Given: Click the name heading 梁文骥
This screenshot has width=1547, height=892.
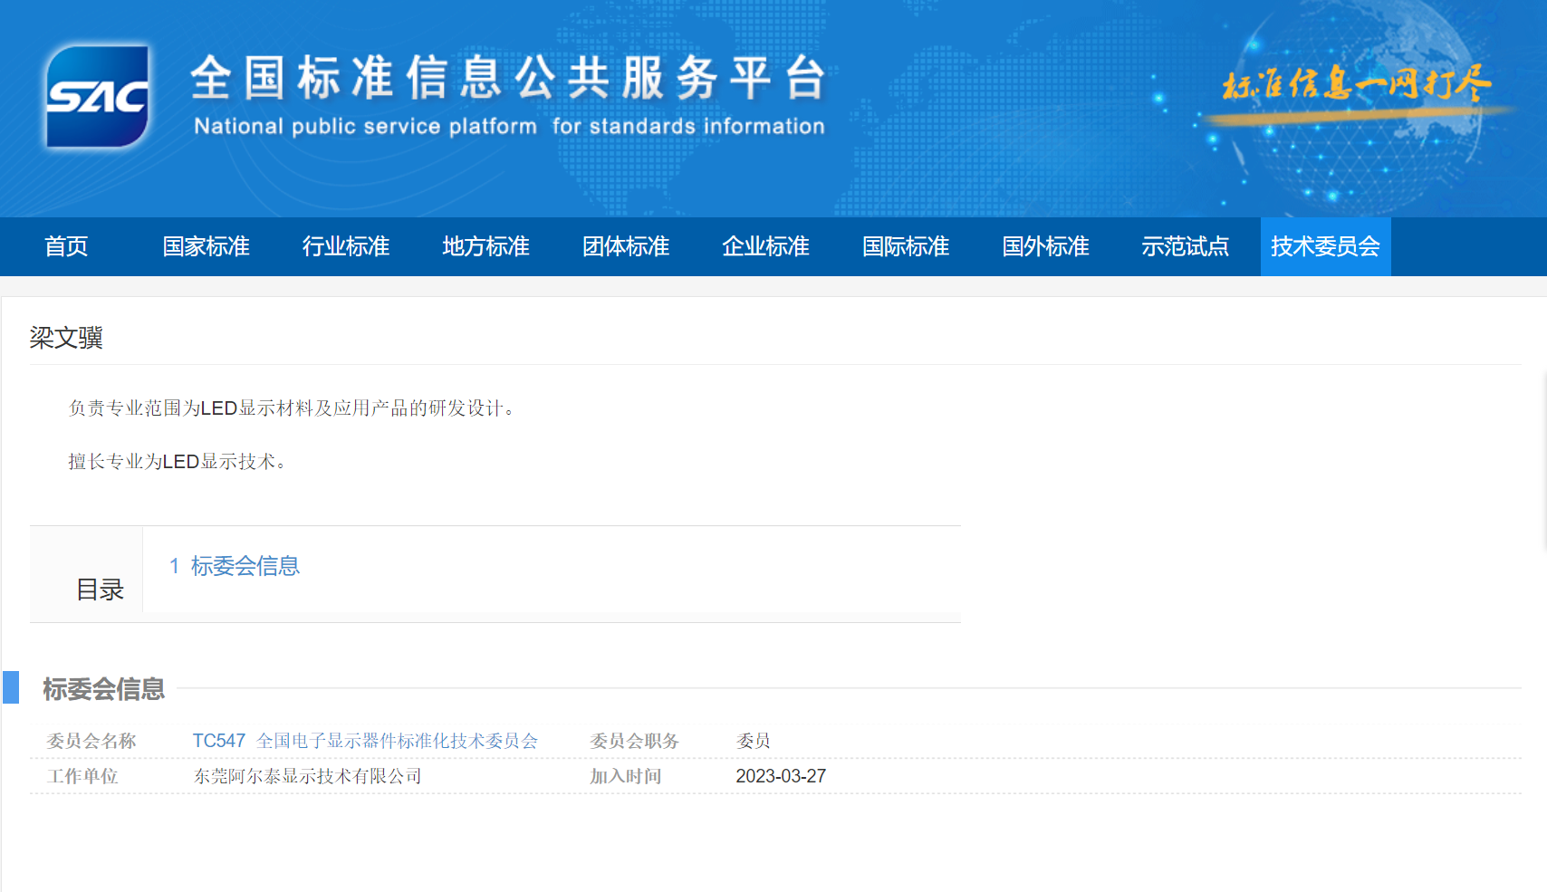Looking at the screenshot, I should click(x=66, y=338).
